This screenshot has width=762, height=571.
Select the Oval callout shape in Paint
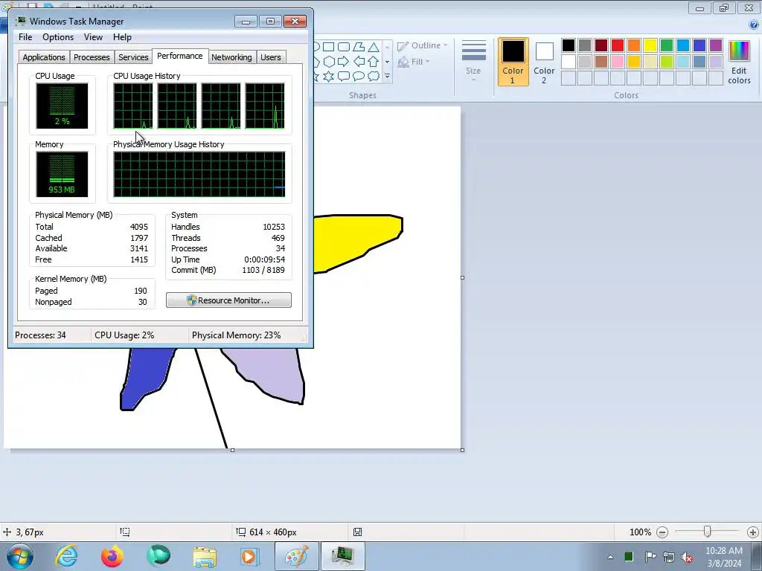pyautogui.click(x=359, y=77)
